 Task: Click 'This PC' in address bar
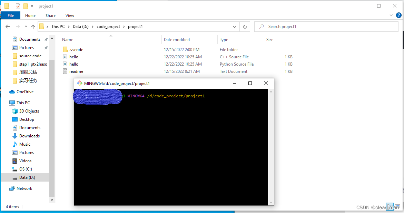pos(58,27)
